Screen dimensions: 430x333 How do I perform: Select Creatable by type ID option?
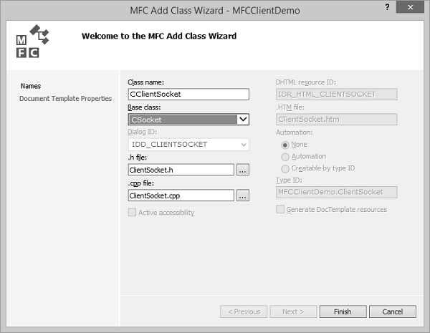pos(286,168)
